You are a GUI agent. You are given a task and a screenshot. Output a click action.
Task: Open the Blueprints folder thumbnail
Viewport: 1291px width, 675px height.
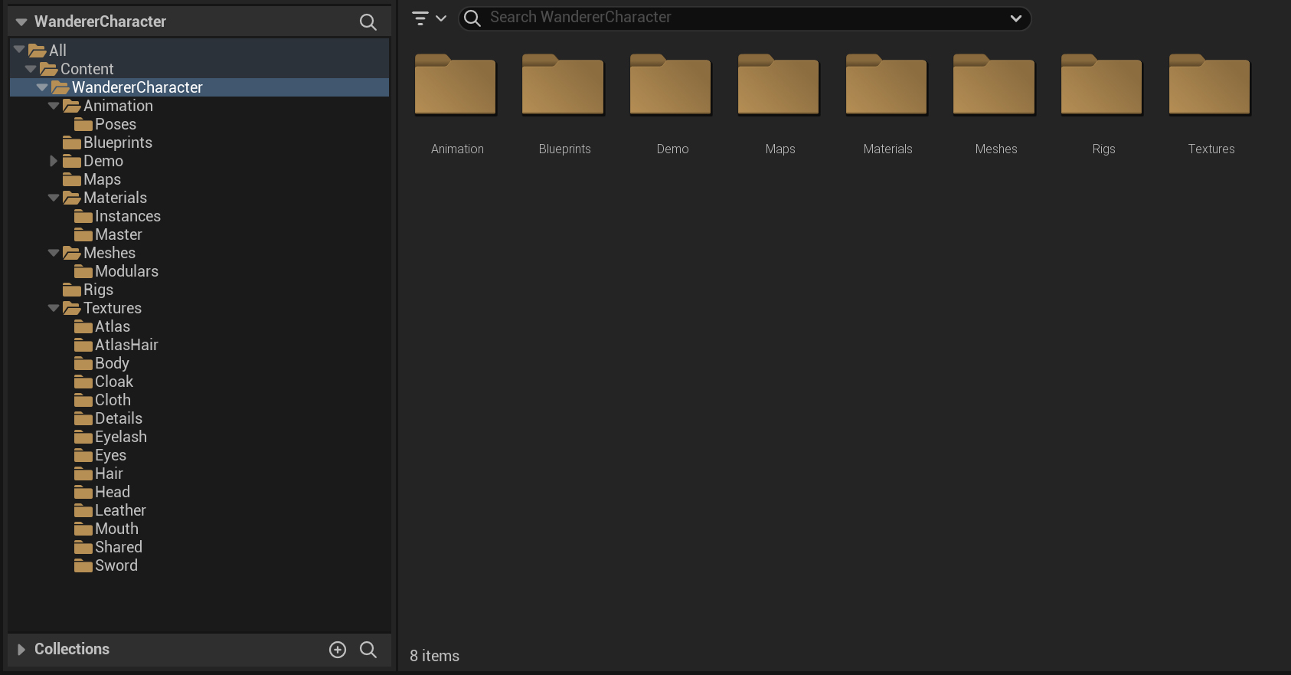564,84
